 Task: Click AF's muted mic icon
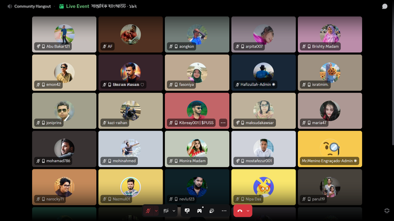(105, 47)
